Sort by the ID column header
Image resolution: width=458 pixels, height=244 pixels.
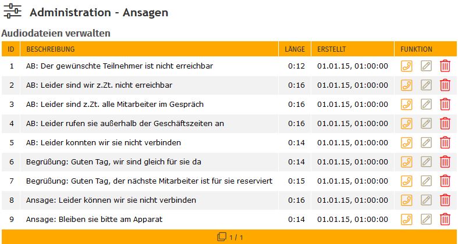11,49
